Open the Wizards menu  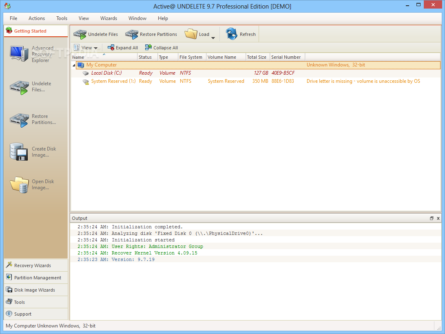point(108,18)
